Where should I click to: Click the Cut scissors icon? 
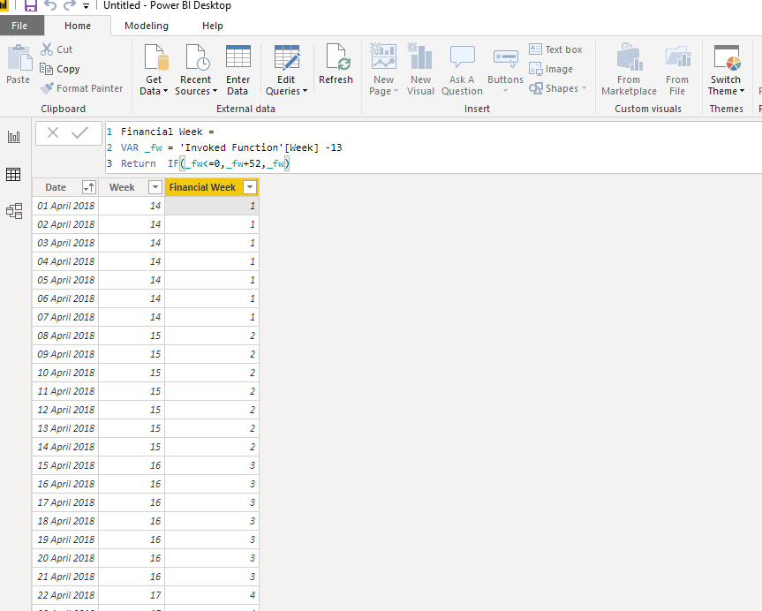tap(47, 49)
